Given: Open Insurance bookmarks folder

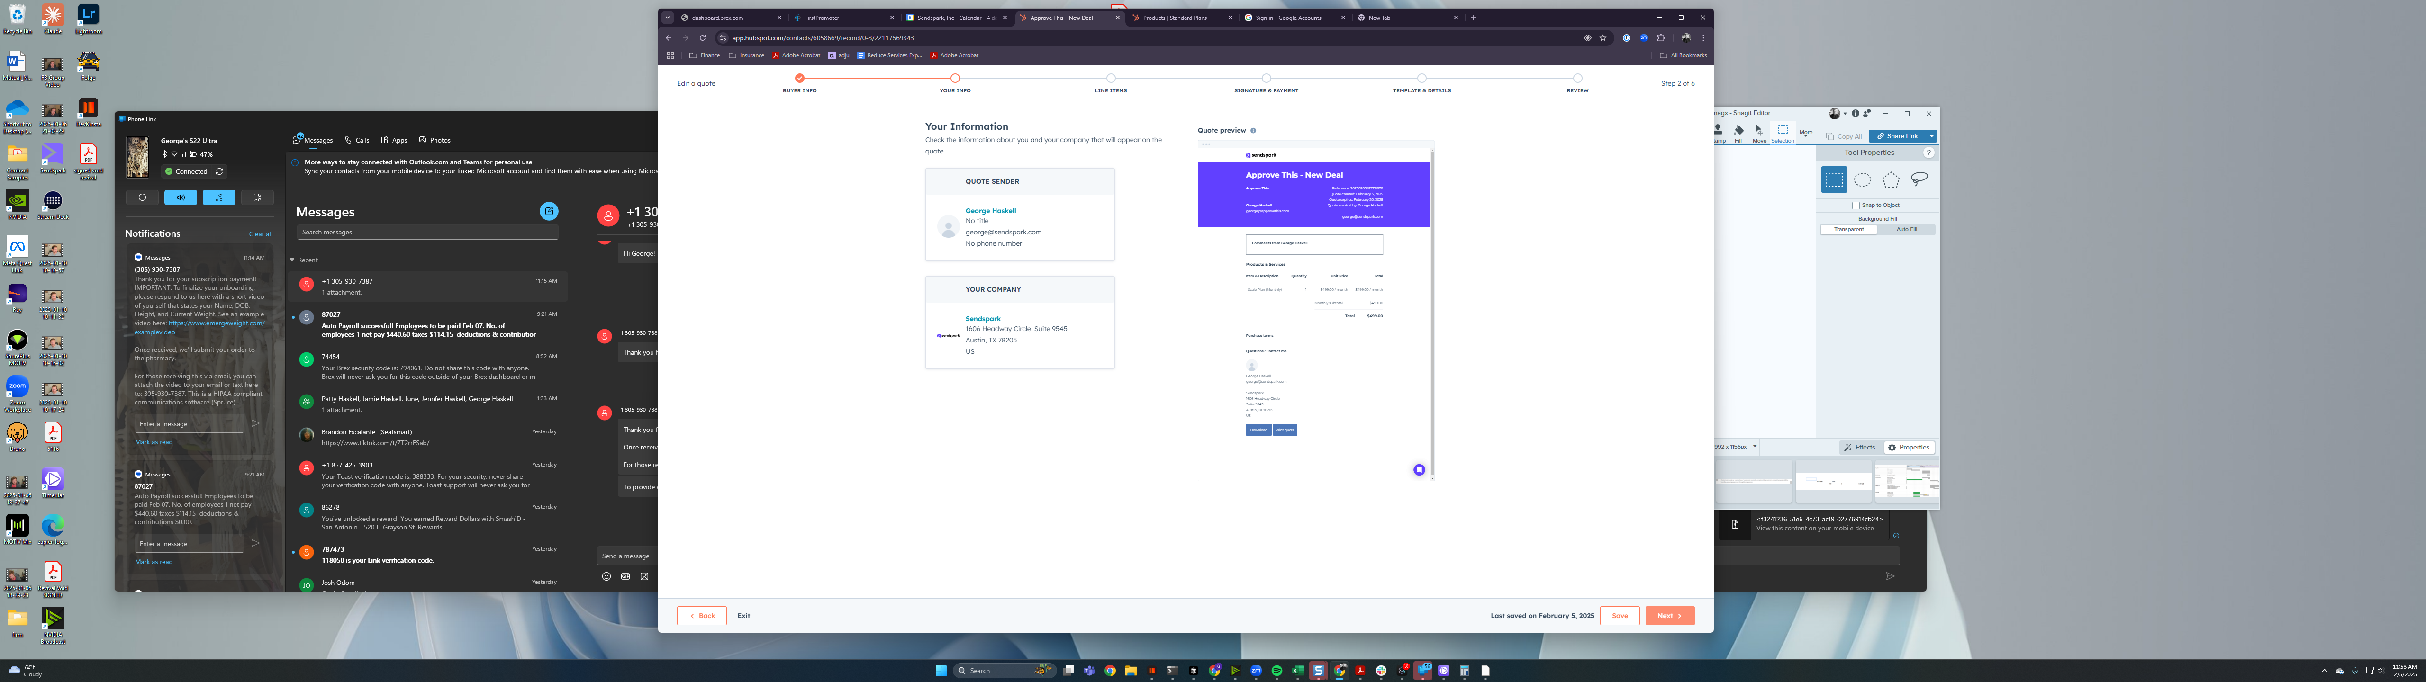Looking at the screenshot, I should (x=747, y=55).
